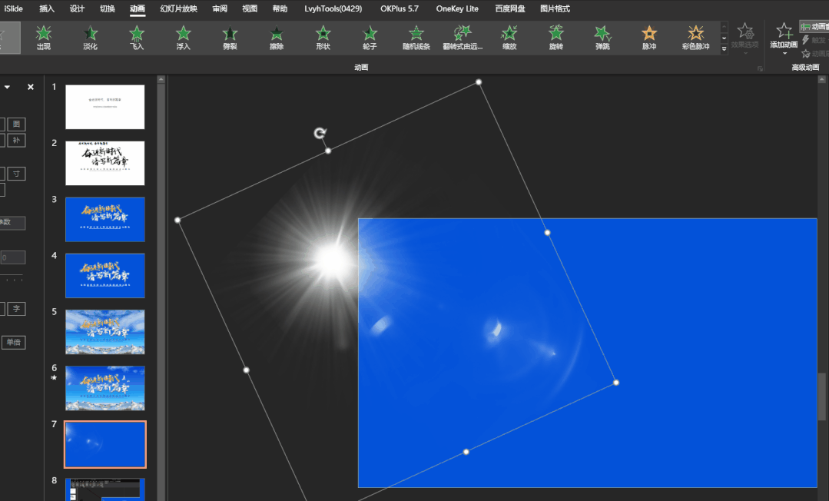Click the 图 button in side pane

16,124
